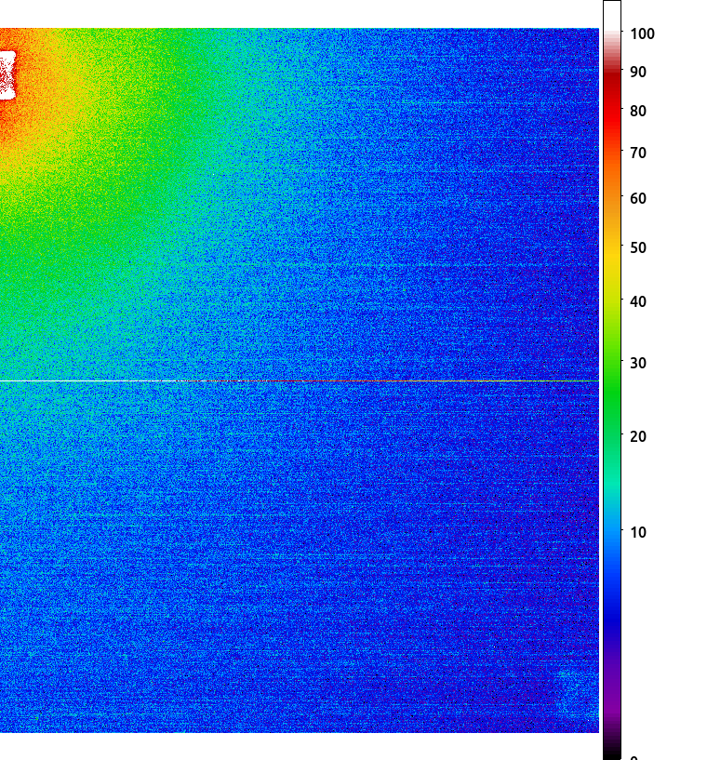Click the 10 tick label on colorbar
The width and height of the screenshot is (707, 760).
[638, 532]
